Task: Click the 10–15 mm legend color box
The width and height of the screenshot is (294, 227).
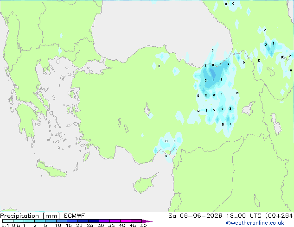Action: 61,221
